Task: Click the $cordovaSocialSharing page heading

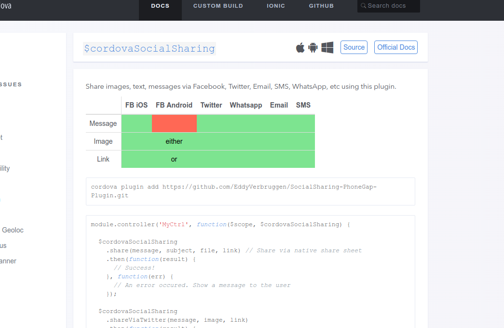Action: [150, 48]
